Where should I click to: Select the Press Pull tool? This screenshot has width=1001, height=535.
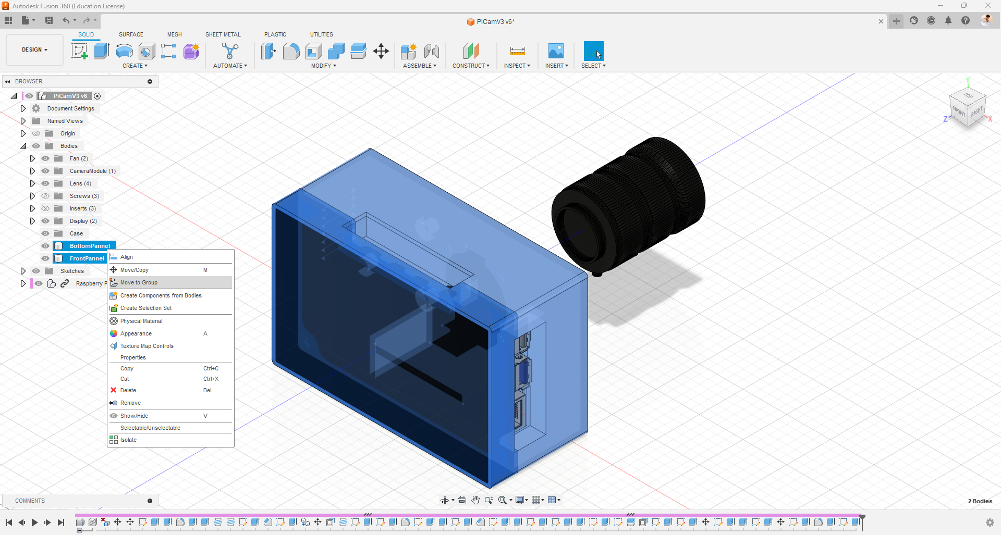[x=268, y=51]
